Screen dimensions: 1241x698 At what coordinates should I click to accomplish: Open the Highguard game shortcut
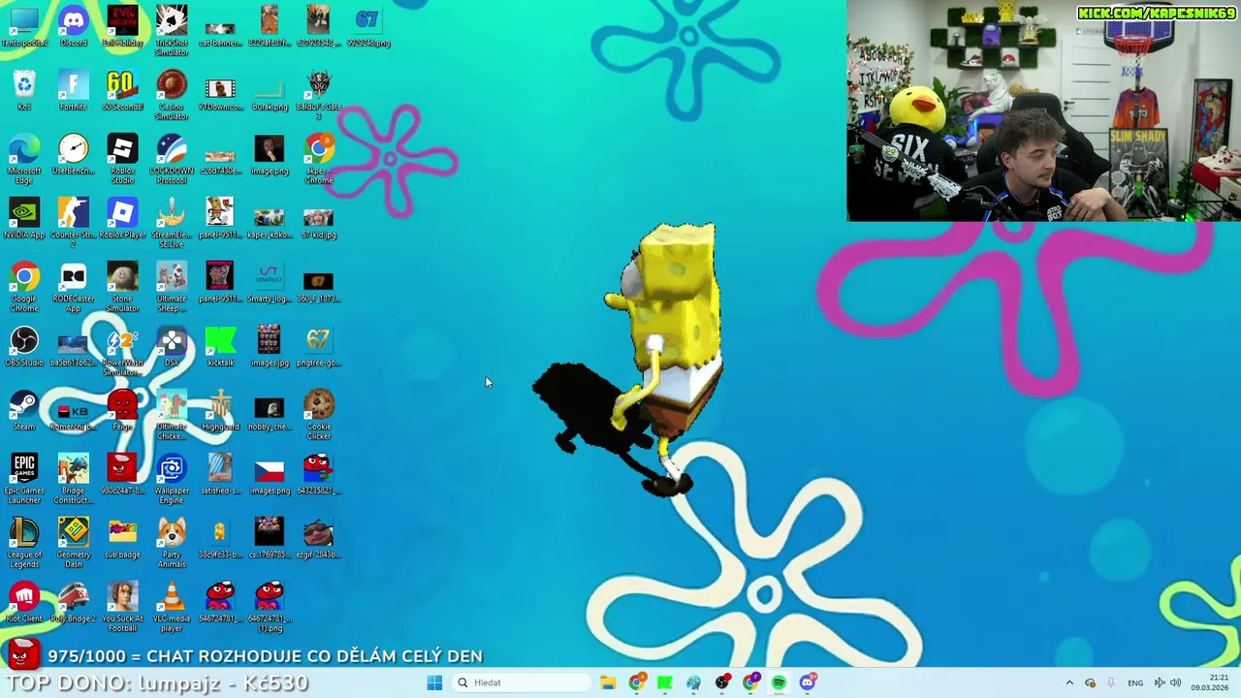[220, 410]
